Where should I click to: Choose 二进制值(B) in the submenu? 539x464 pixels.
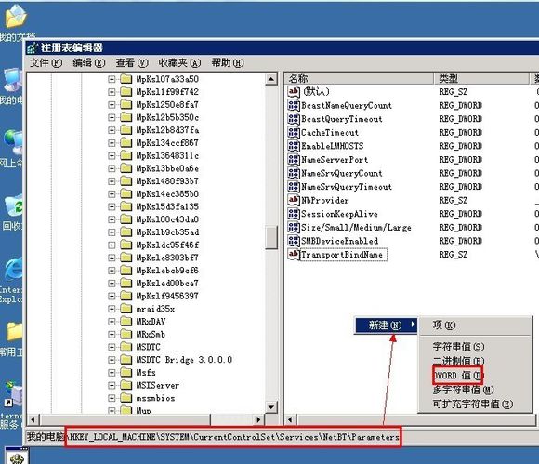pos(475,361)
